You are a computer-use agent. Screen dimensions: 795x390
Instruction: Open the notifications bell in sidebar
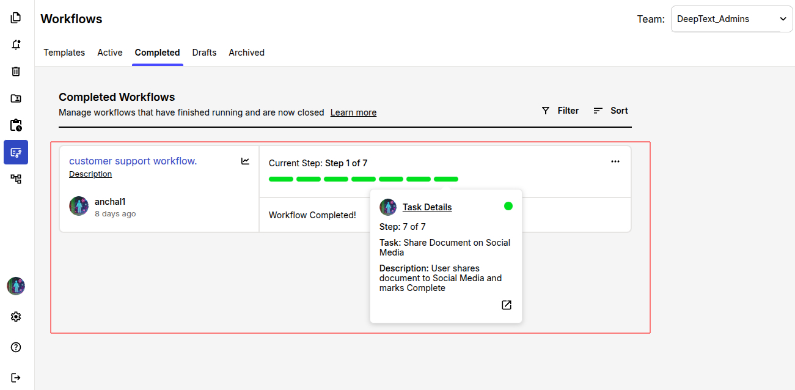[16, 45]
